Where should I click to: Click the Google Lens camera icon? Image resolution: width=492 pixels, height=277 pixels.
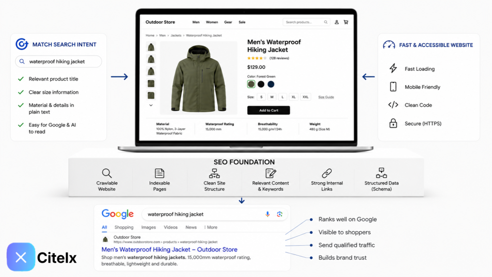click(279, 214)
